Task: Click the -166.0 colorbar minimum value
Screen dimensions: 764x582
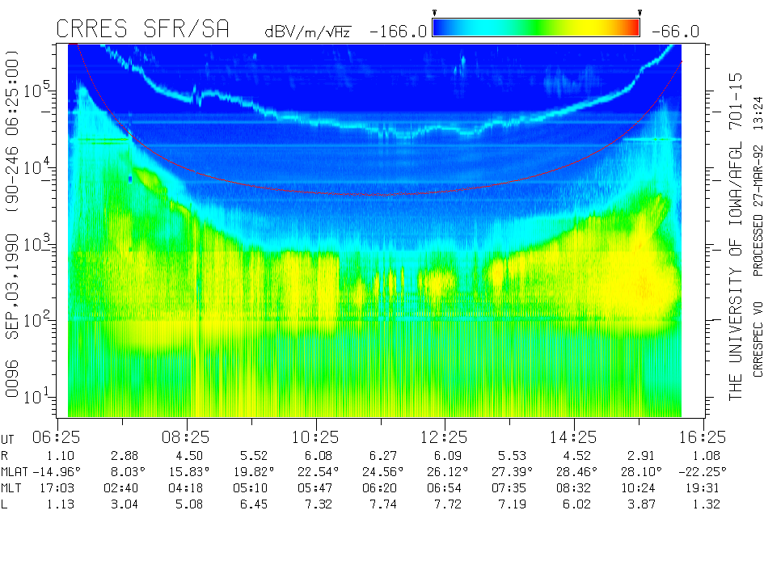Action: [x=398, y=32]
